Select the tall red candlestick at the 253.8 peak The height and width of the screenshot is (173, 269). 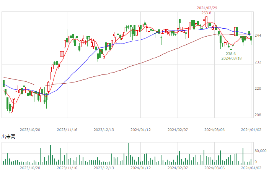click(x=206, y=22)
